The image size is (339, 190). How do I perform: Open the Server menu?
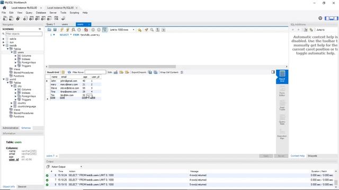pyautogui.click(x=53, y=13)
